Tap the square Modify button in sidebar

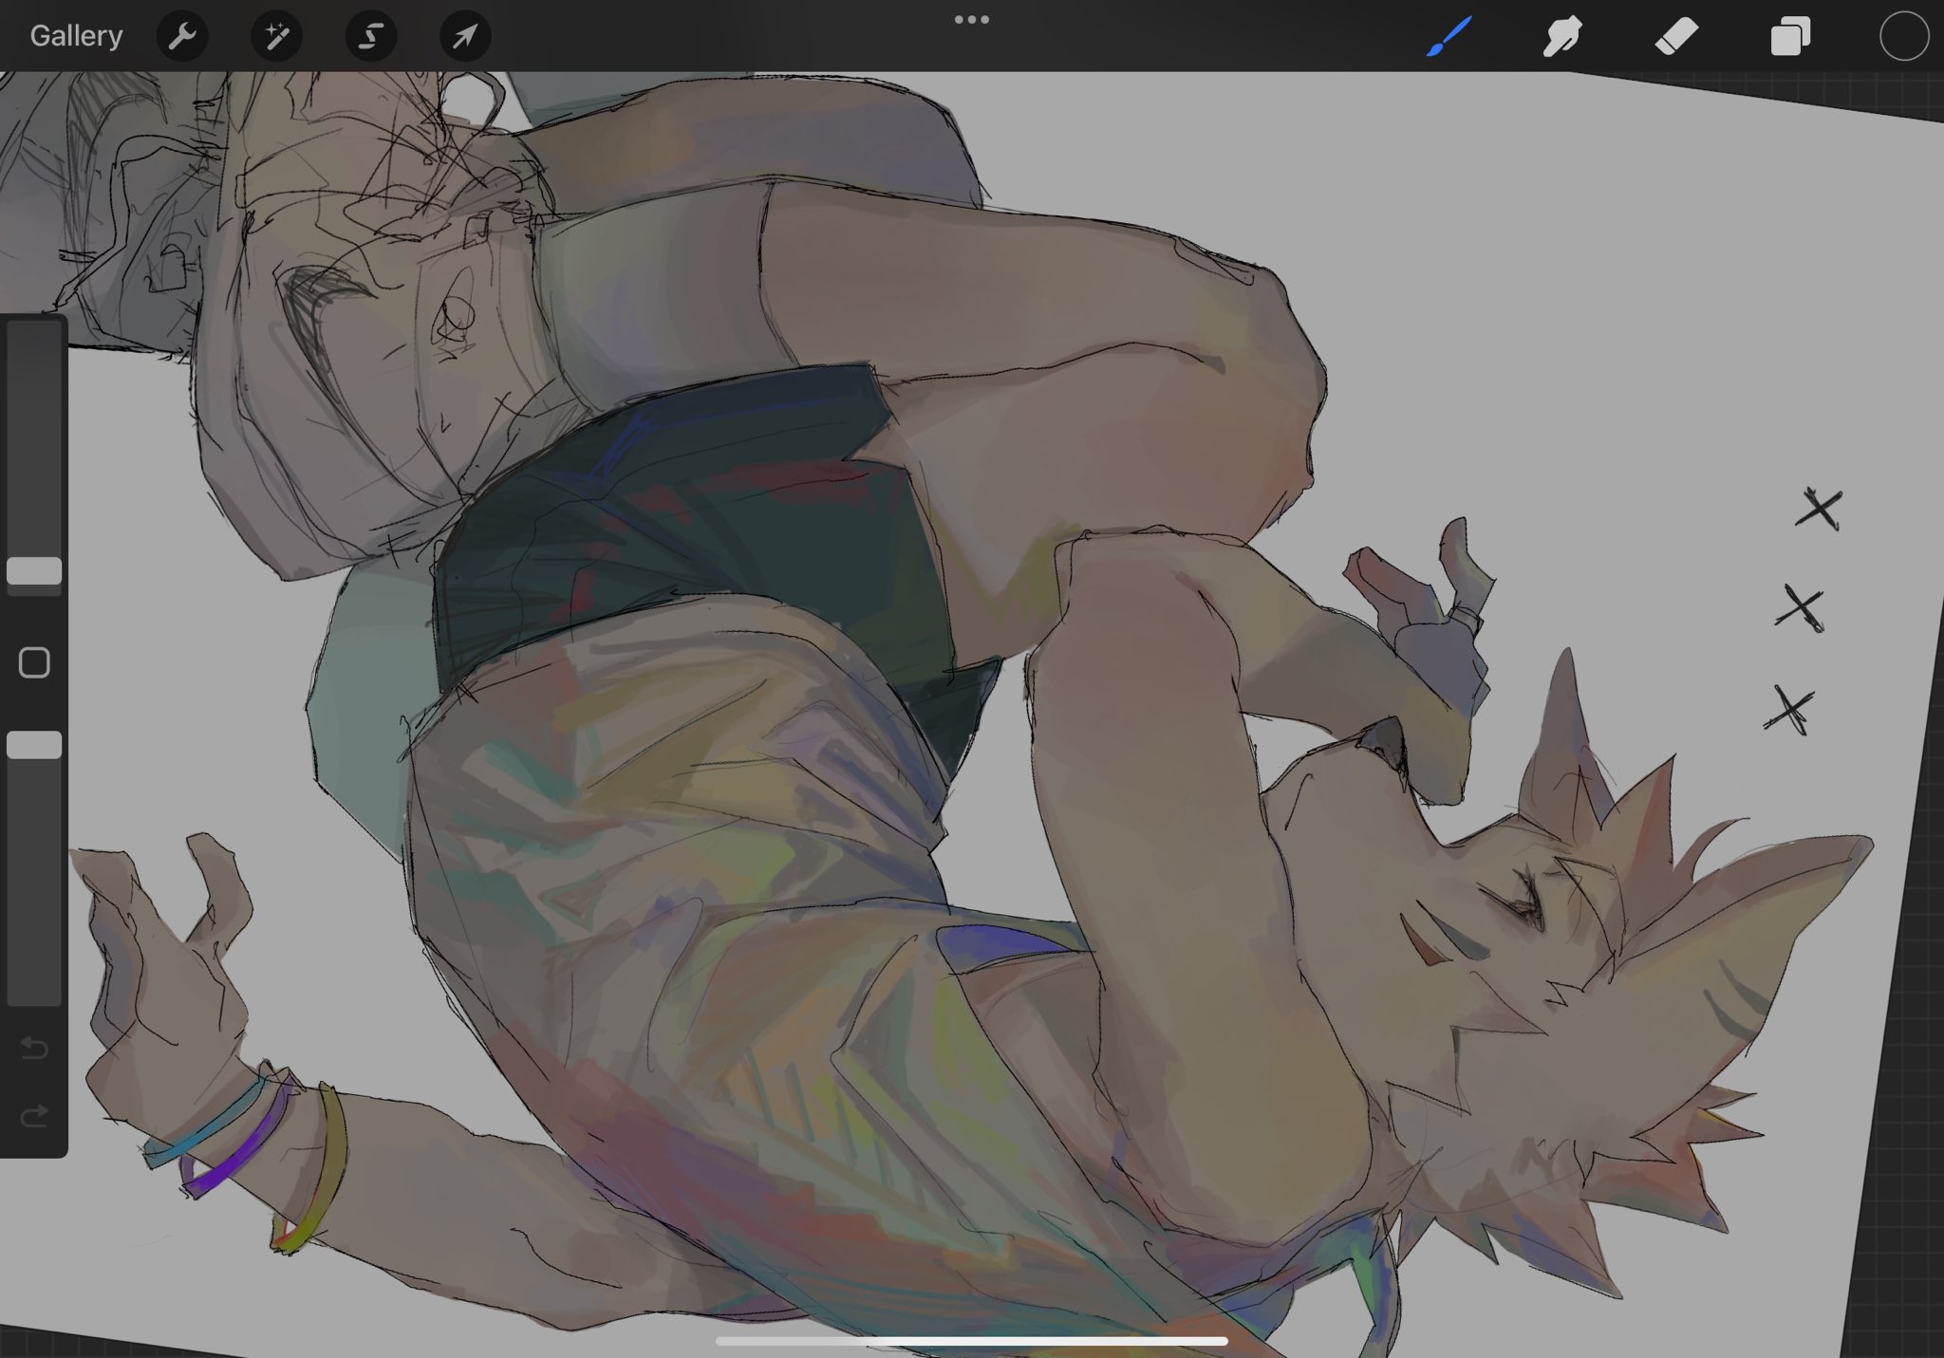tap(34, 662)
